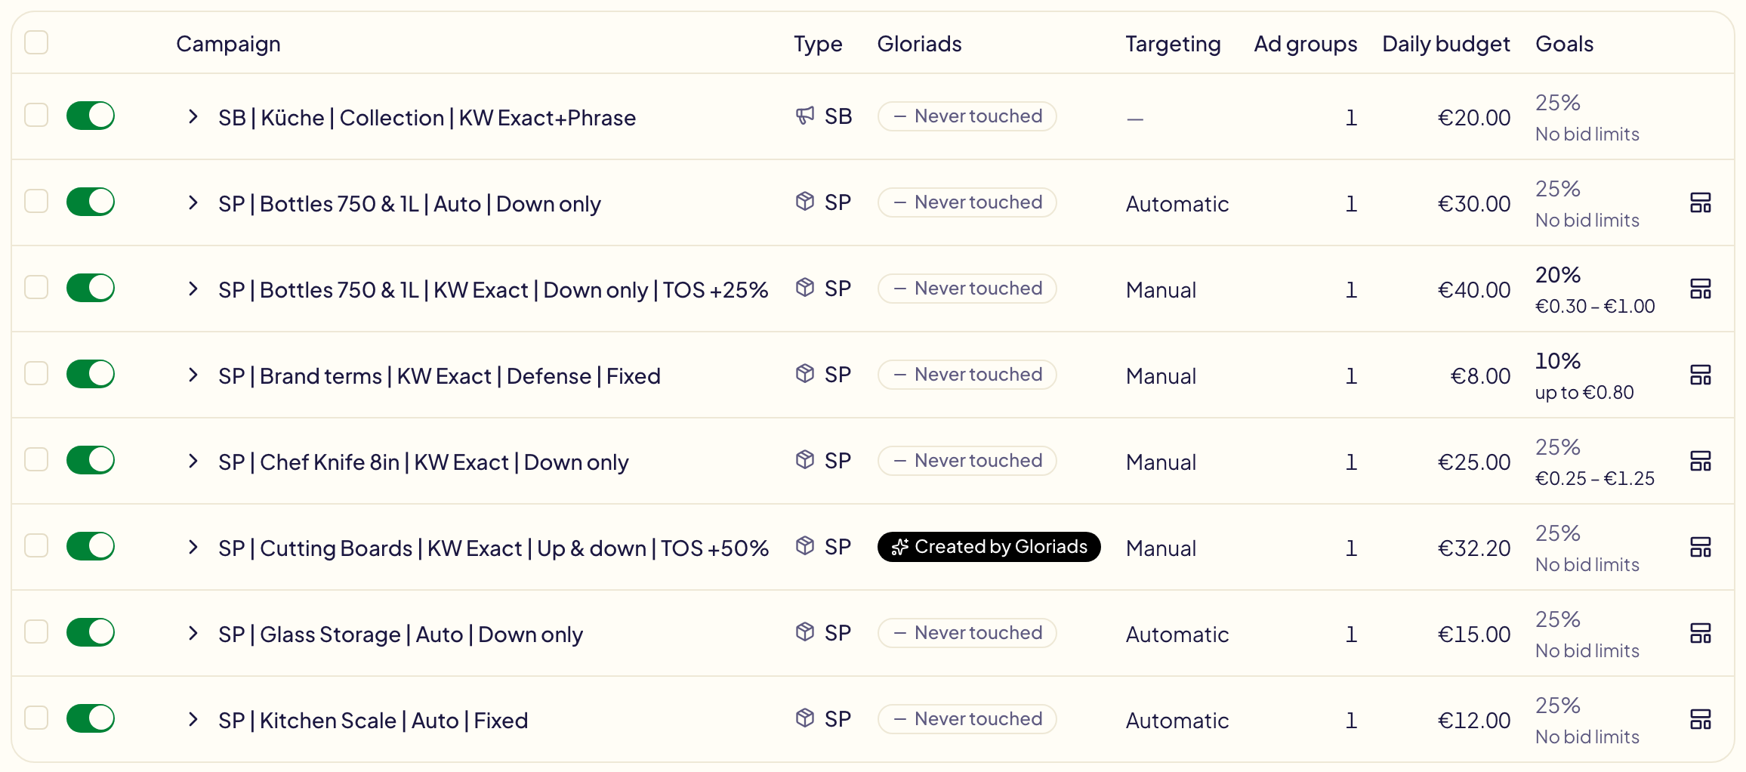Click €8.00 daily budget cell
Screen dimensions: 1746x772
point(1480,376)
